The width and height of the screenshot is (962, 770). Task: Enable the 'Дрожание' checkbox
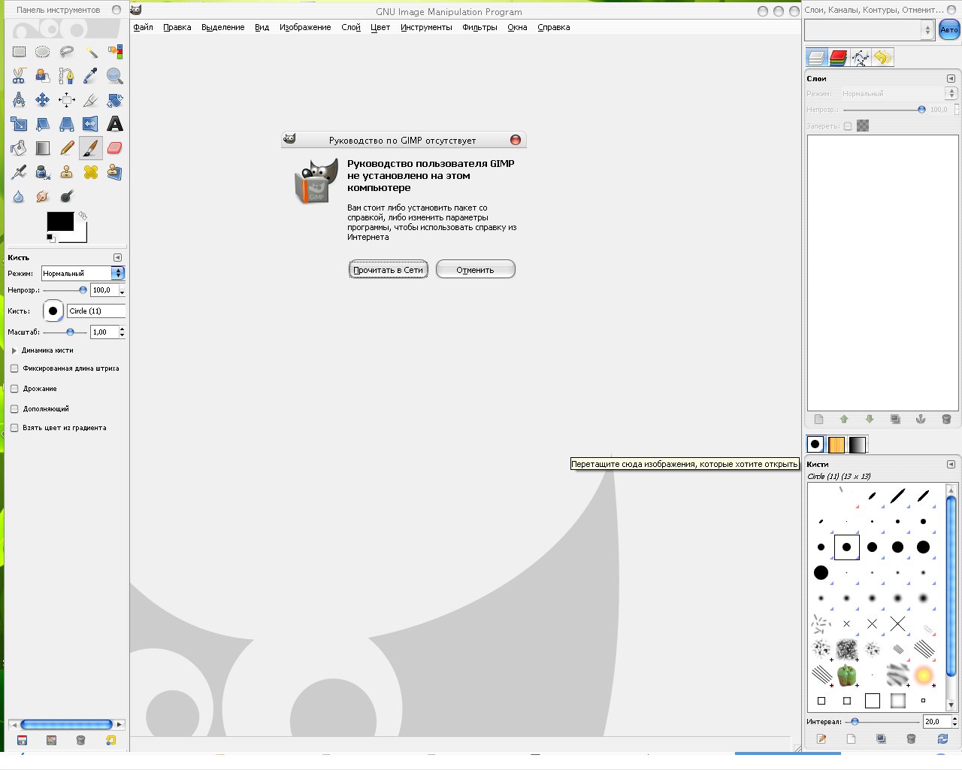pyautogui.click(x=14, y=389)
